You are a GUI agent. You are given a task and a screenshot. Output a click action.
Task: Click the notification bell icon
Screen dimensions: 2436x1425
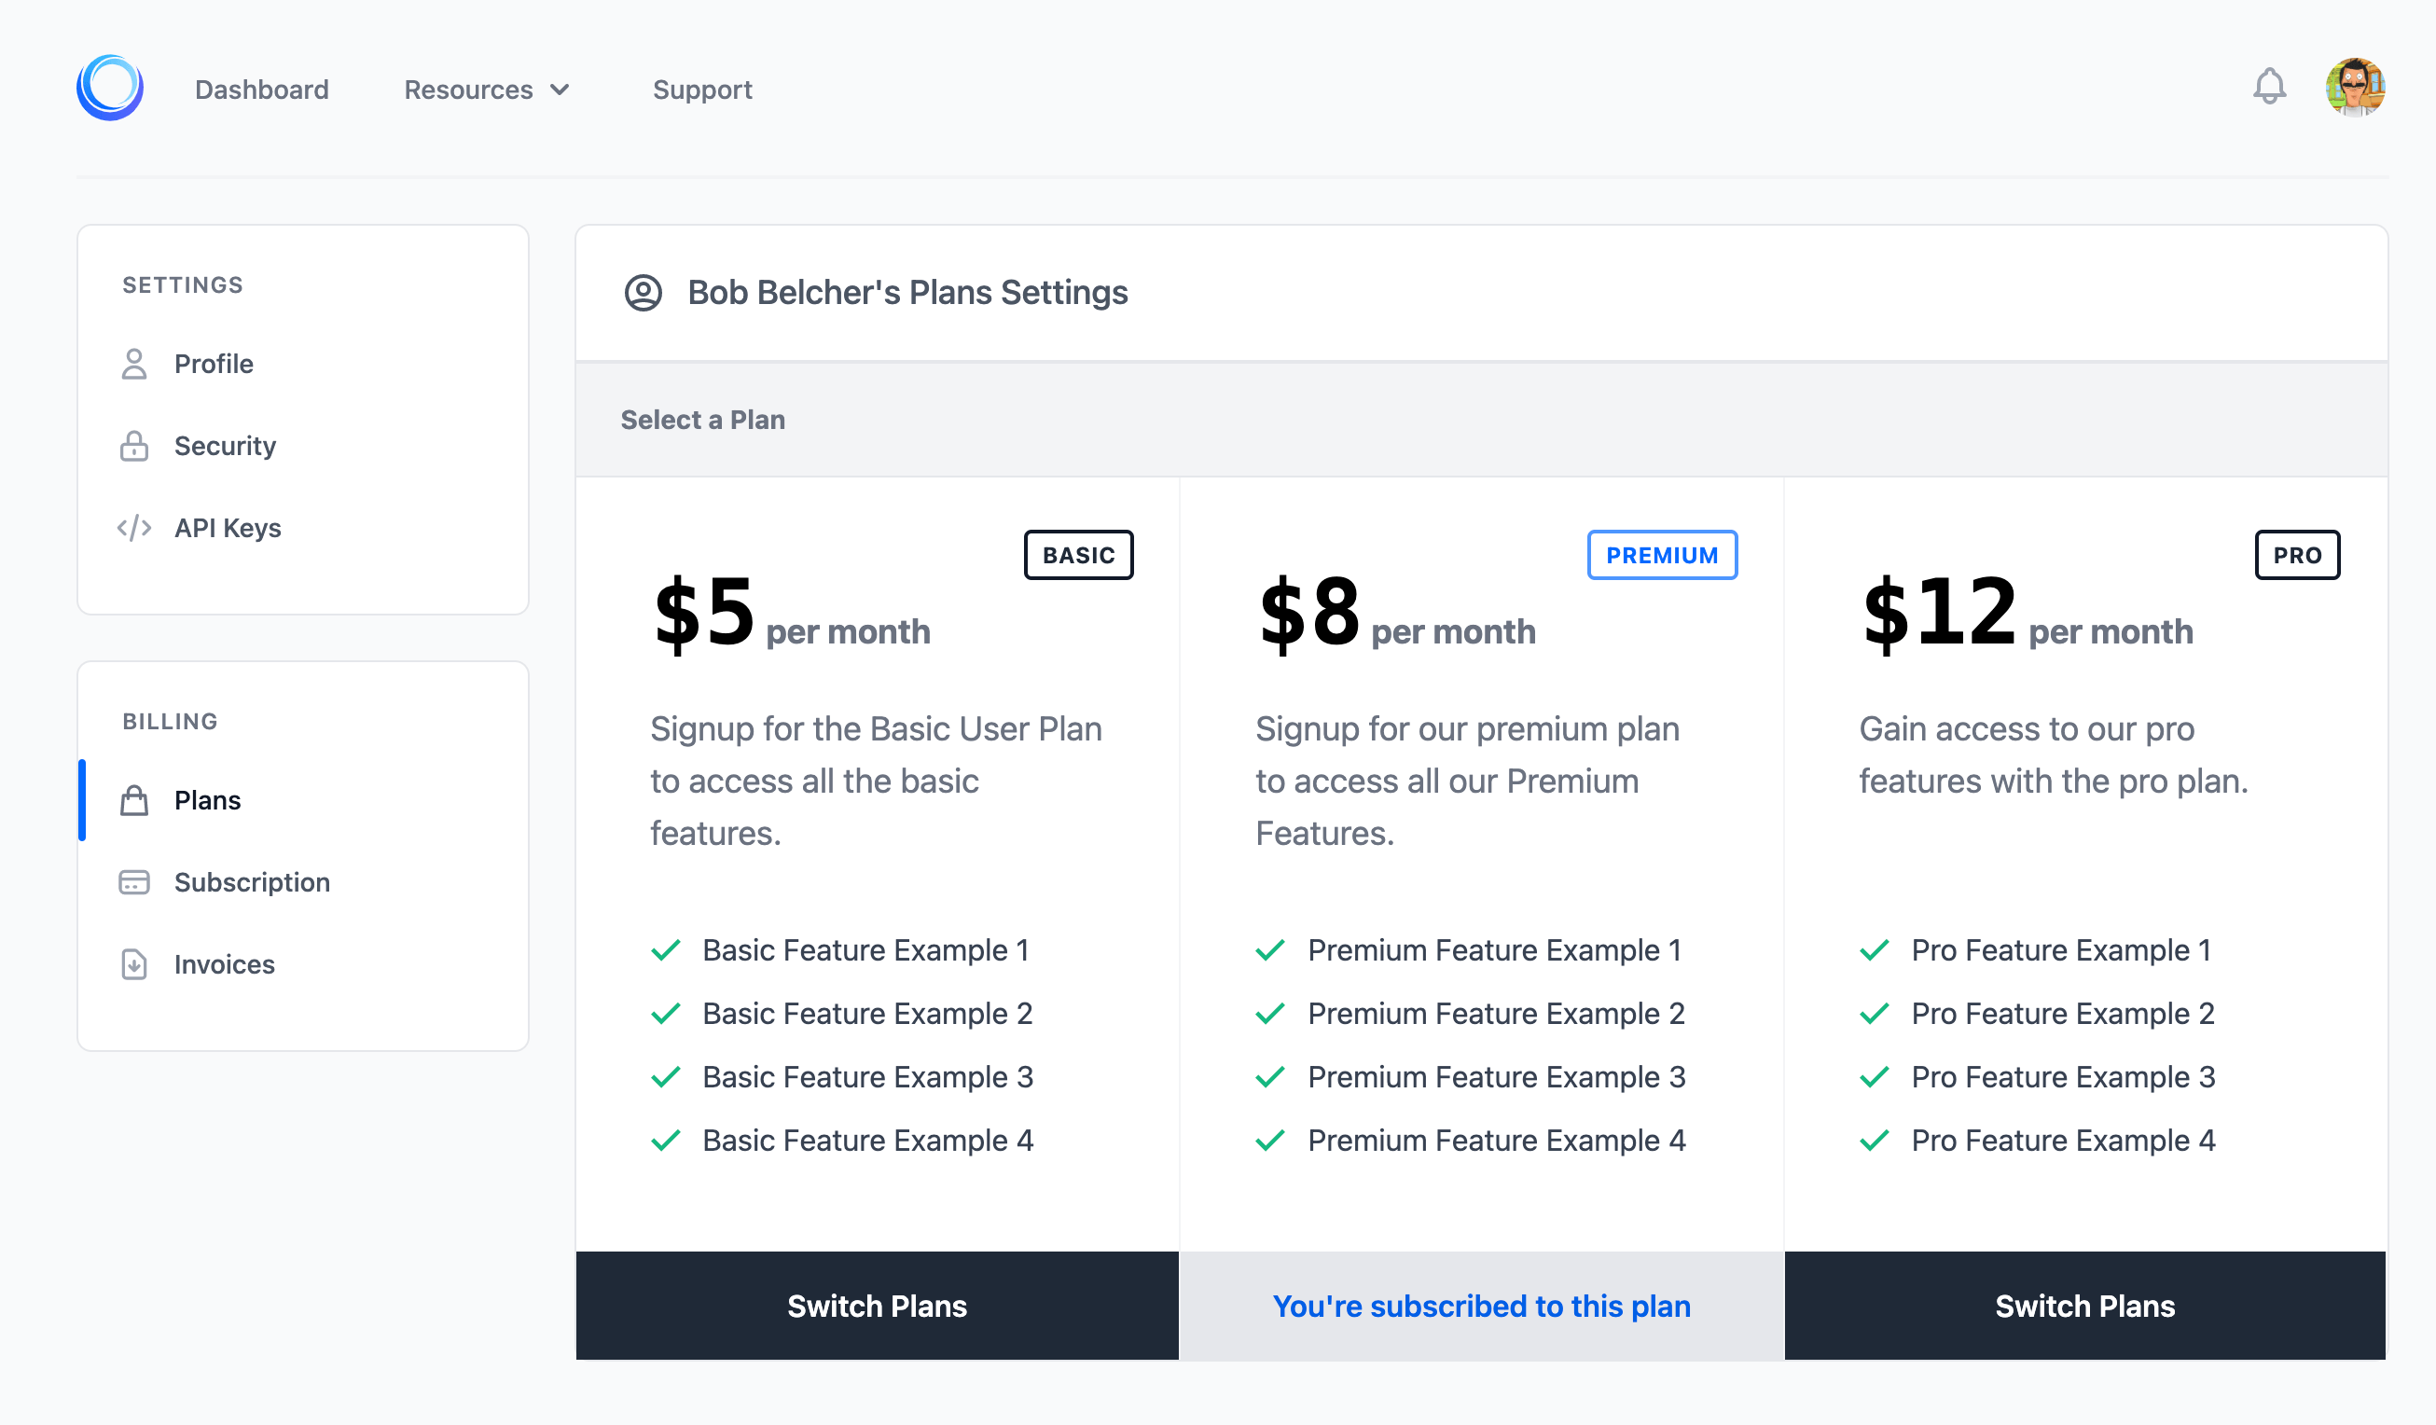(2268, 87)
